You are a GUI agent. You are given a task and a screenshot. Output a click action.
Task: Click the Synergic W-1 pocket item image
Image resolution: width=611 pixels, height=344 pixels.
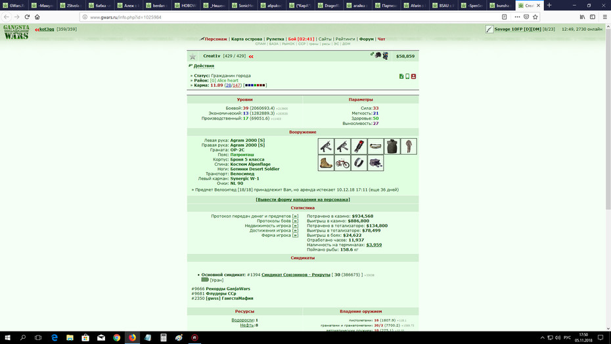click(359, 163)
